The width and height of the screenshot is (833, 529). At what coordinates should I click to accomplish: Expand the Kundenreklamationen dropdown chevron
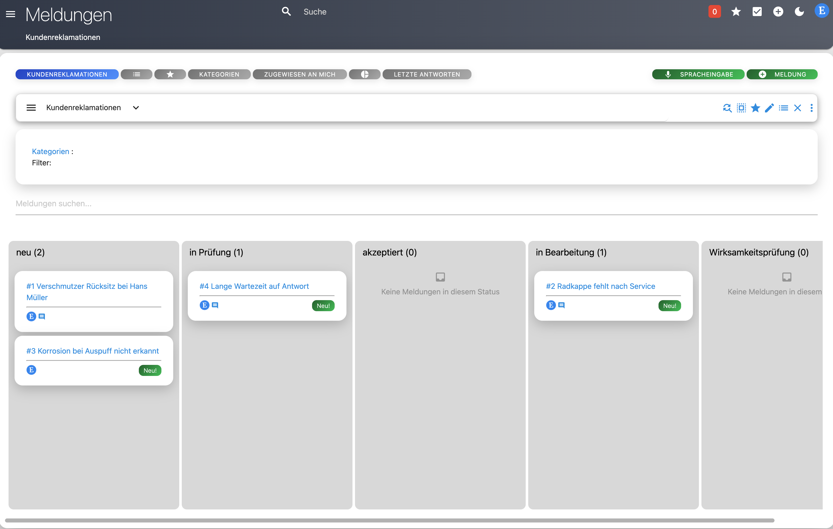(136, 108)
